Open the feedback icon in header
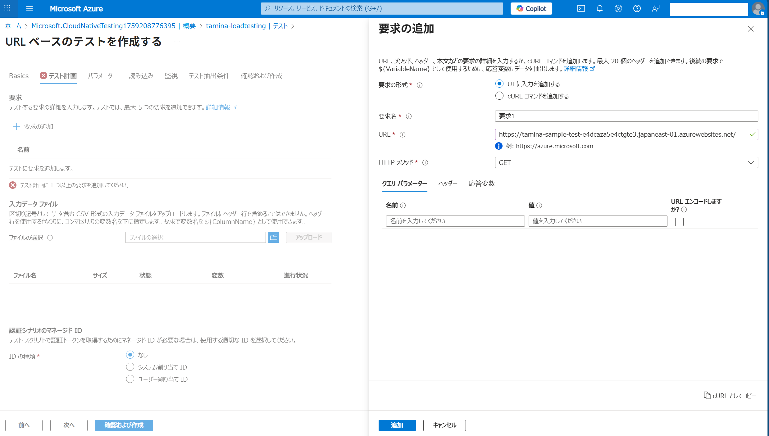The width and height of the screenshot is (769, 436). [x=655, y=9]
